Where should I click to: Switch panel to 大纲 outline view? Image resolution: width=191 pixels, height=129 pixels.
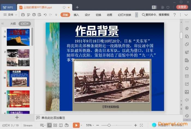[x=13, y=24]
